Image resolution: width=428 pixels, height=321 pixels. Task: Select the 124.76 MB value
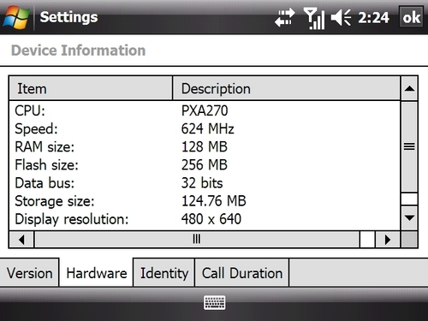point(214,201)
